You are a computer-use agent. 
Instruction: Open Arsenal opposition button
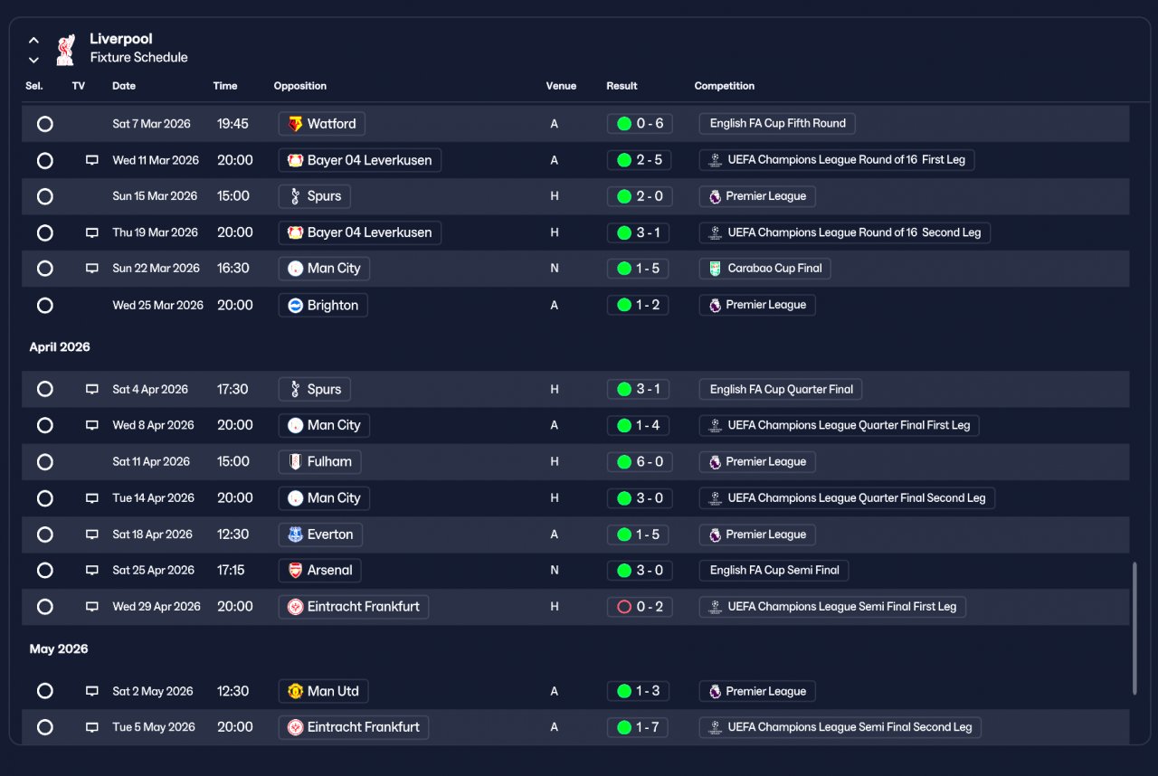pyautogui.click(x=320, y=571)
